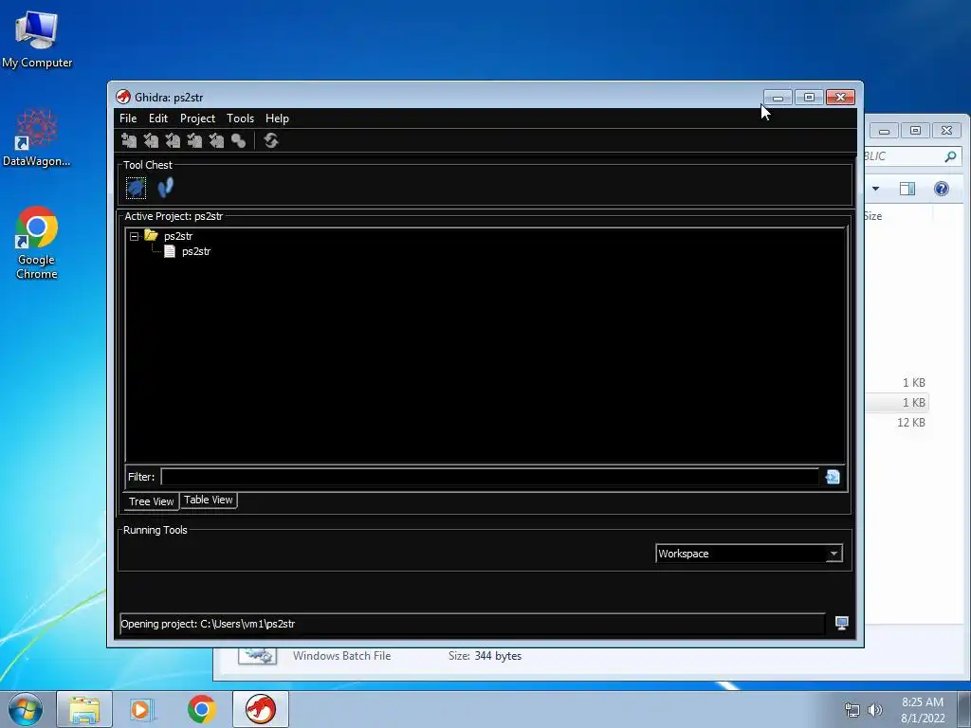Open the Edit menu

tap(158, 118)
